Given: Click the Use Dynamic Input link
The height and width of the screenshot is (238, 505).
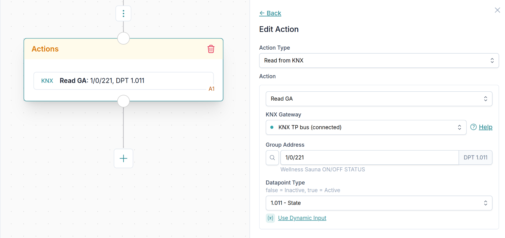Looking at the screenshot, I should click(302, 218).
